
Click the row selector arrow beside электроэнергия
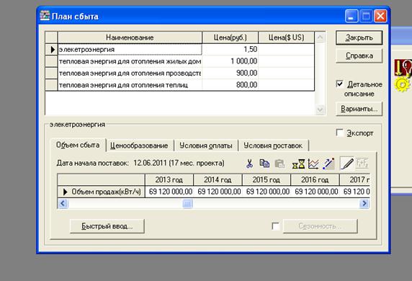click(51, 50)
